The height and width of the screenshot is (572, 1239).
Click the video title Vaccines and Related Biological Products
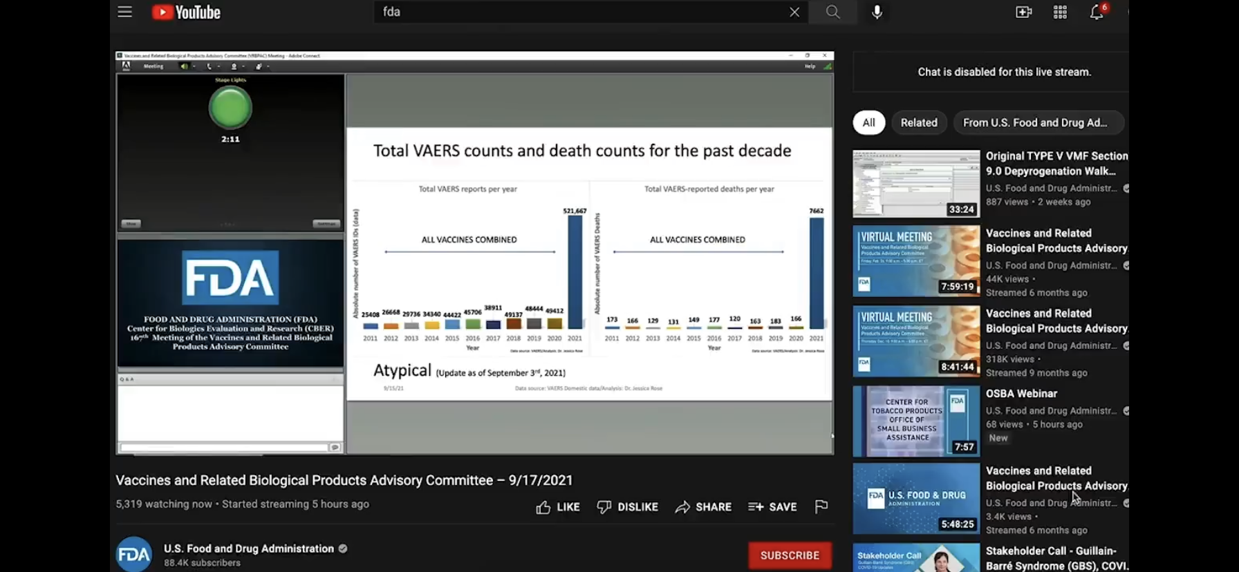pyautogui.click(x=344, y=480)
